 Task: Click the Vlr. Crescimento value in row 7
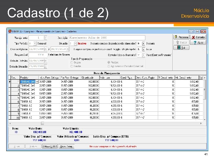(187, 106)
